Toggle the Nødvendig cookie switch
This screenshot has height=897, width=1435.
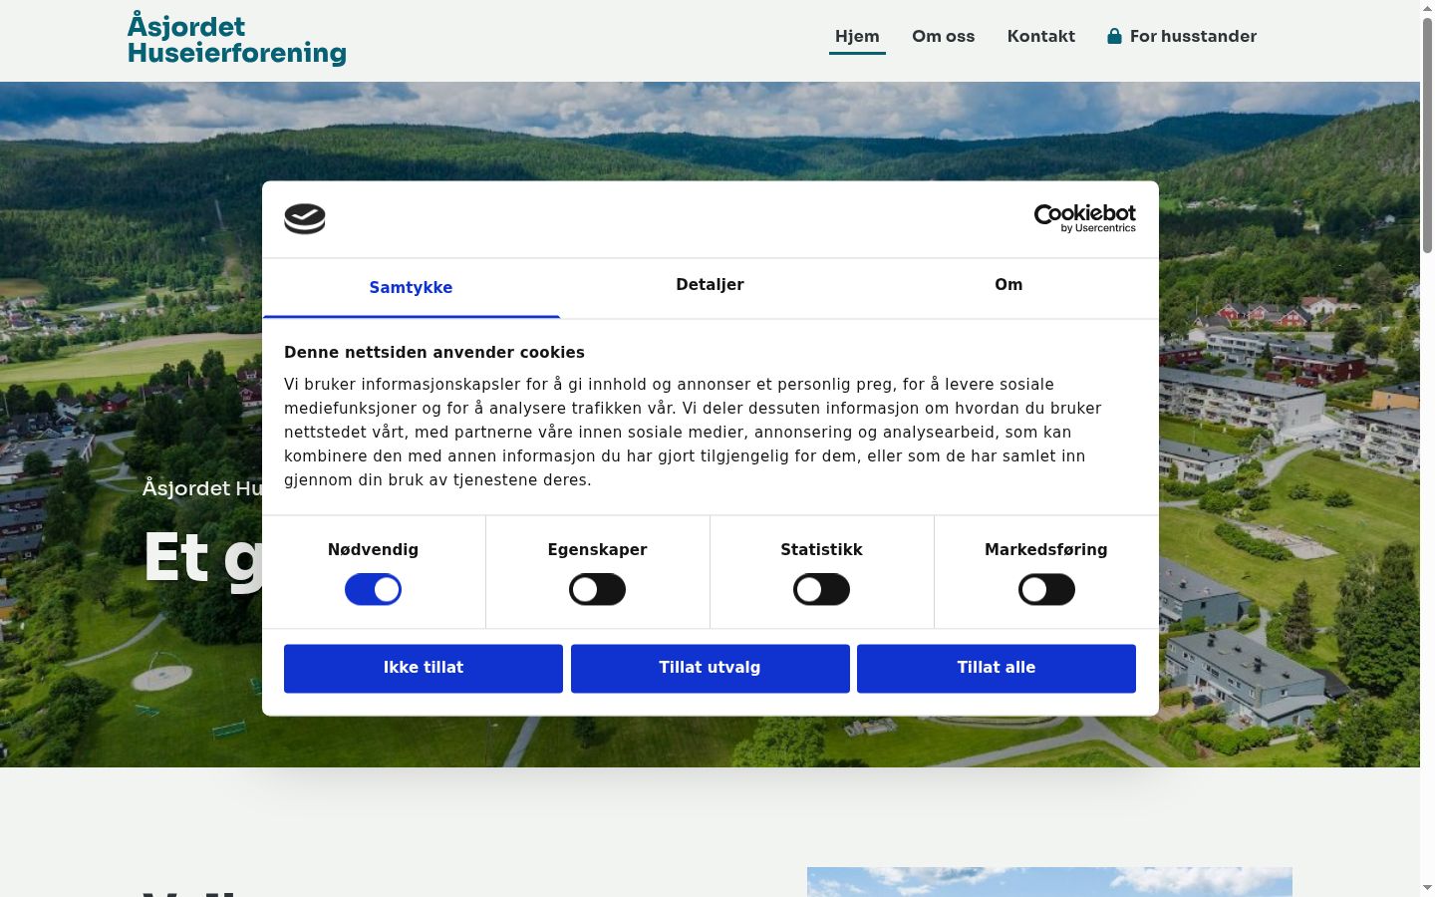tap(373, 589)
